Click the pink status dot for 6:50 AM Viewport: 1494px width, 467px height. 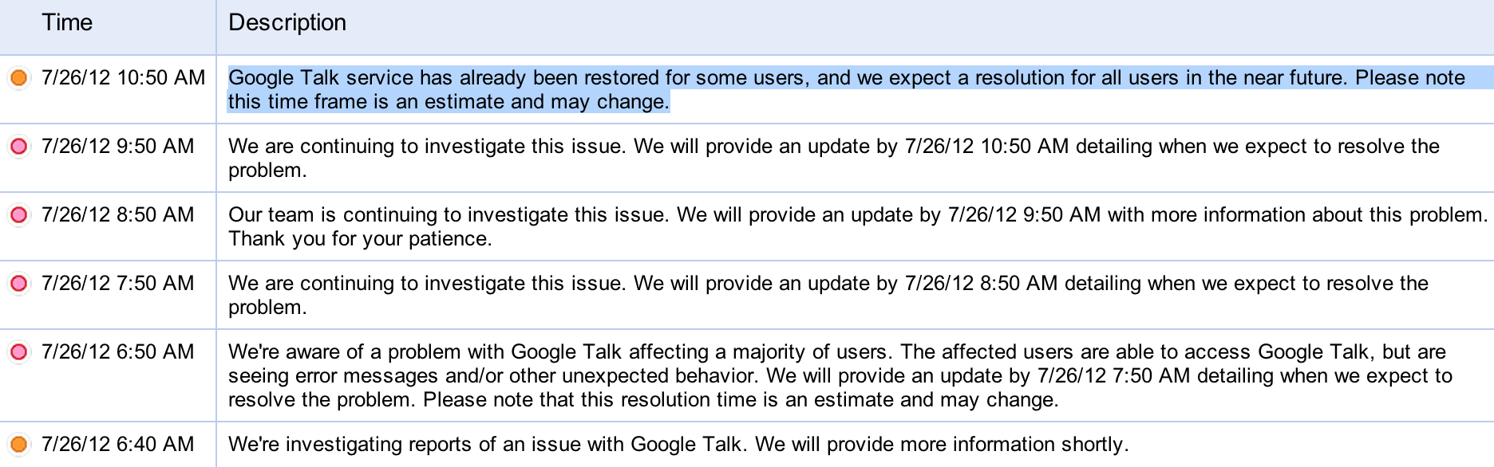tap(18, 352)
